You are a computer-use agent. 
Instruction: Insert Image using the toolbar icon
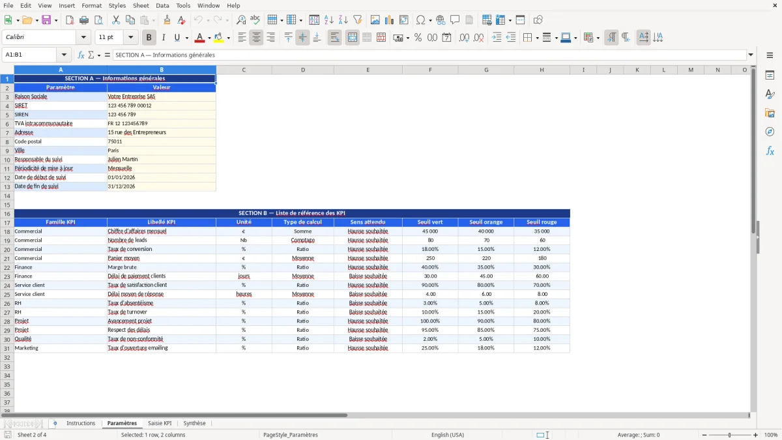pyautogui.click(x=375, y=20)
